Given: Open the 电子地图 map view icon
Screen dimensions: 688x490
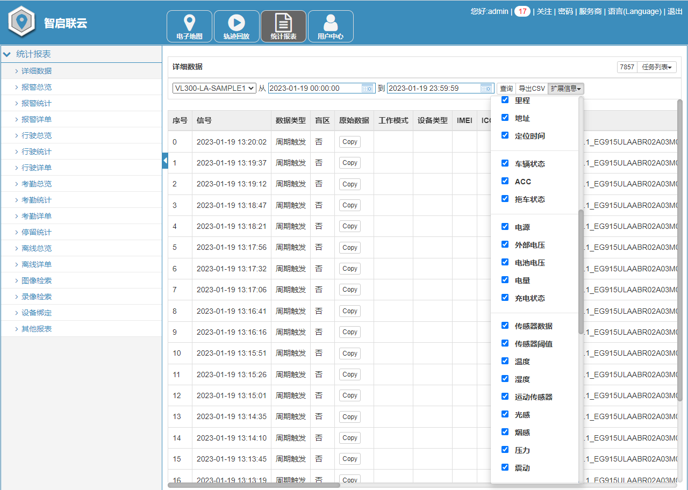Looking at the screenshot, I should (189, 26).
